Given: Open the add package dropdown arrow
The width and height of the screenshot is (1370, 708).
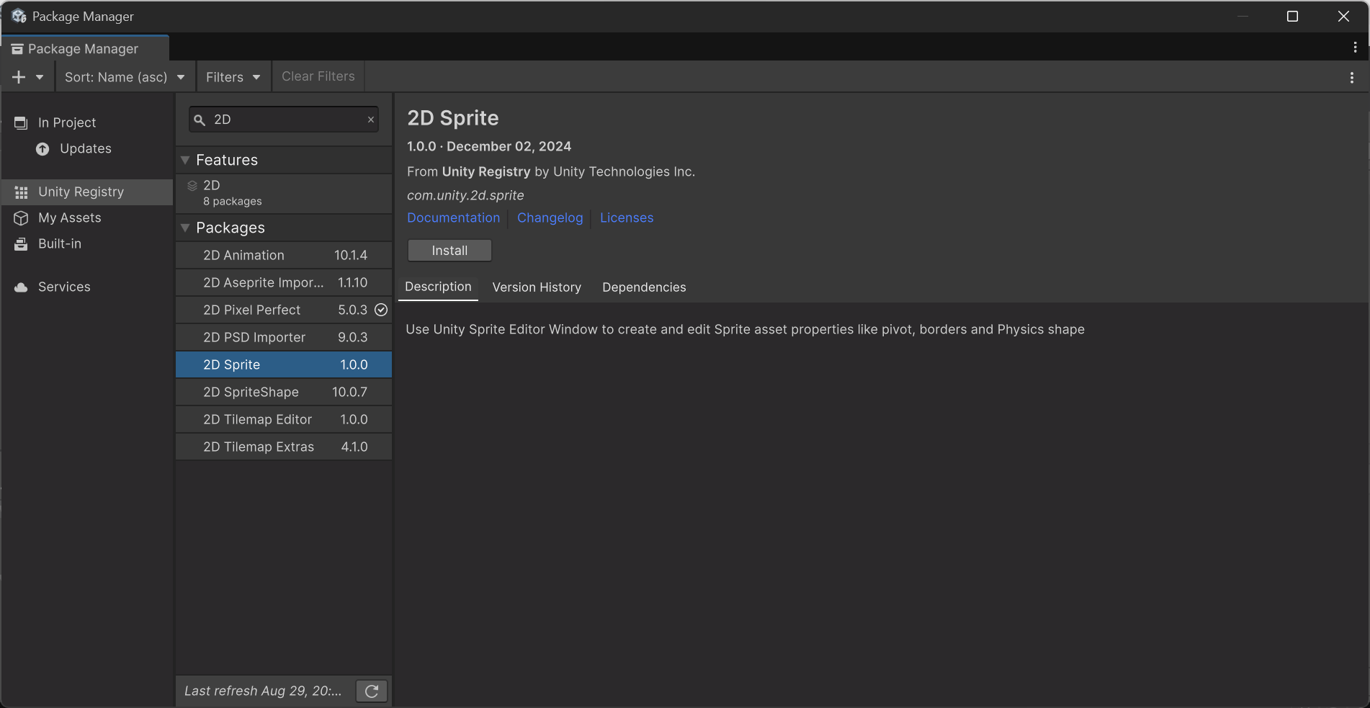Looking at the screenshot, I should 40,77.
